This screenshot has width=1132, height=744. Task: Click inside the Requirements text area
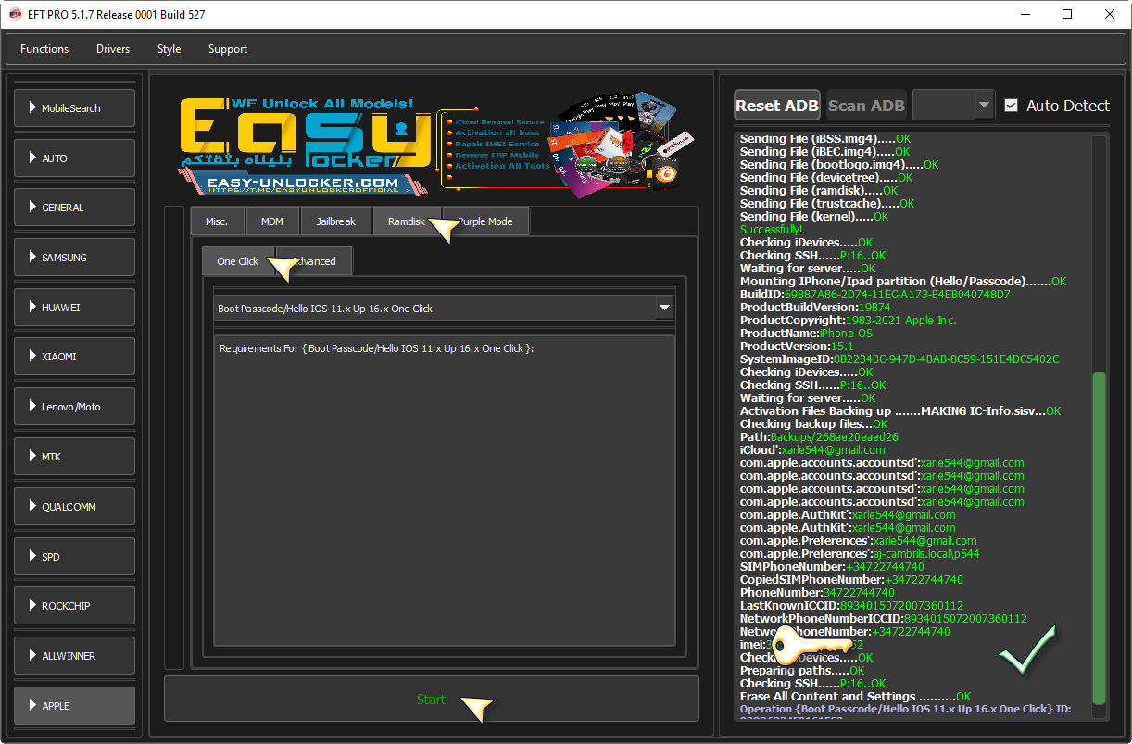click(444, 489)
